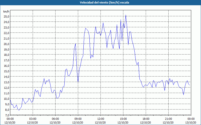201x125 pixels.
Task: Click the 18:00 time label
Action: 146,119
